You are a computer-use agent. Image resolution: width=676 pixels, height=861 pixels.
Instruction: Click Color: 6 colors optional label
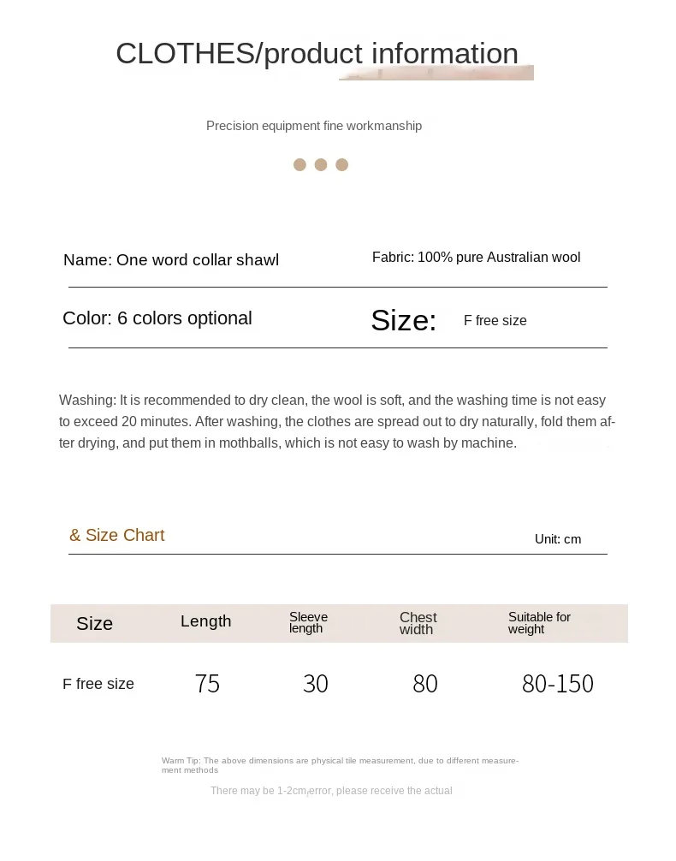[157, 318]
